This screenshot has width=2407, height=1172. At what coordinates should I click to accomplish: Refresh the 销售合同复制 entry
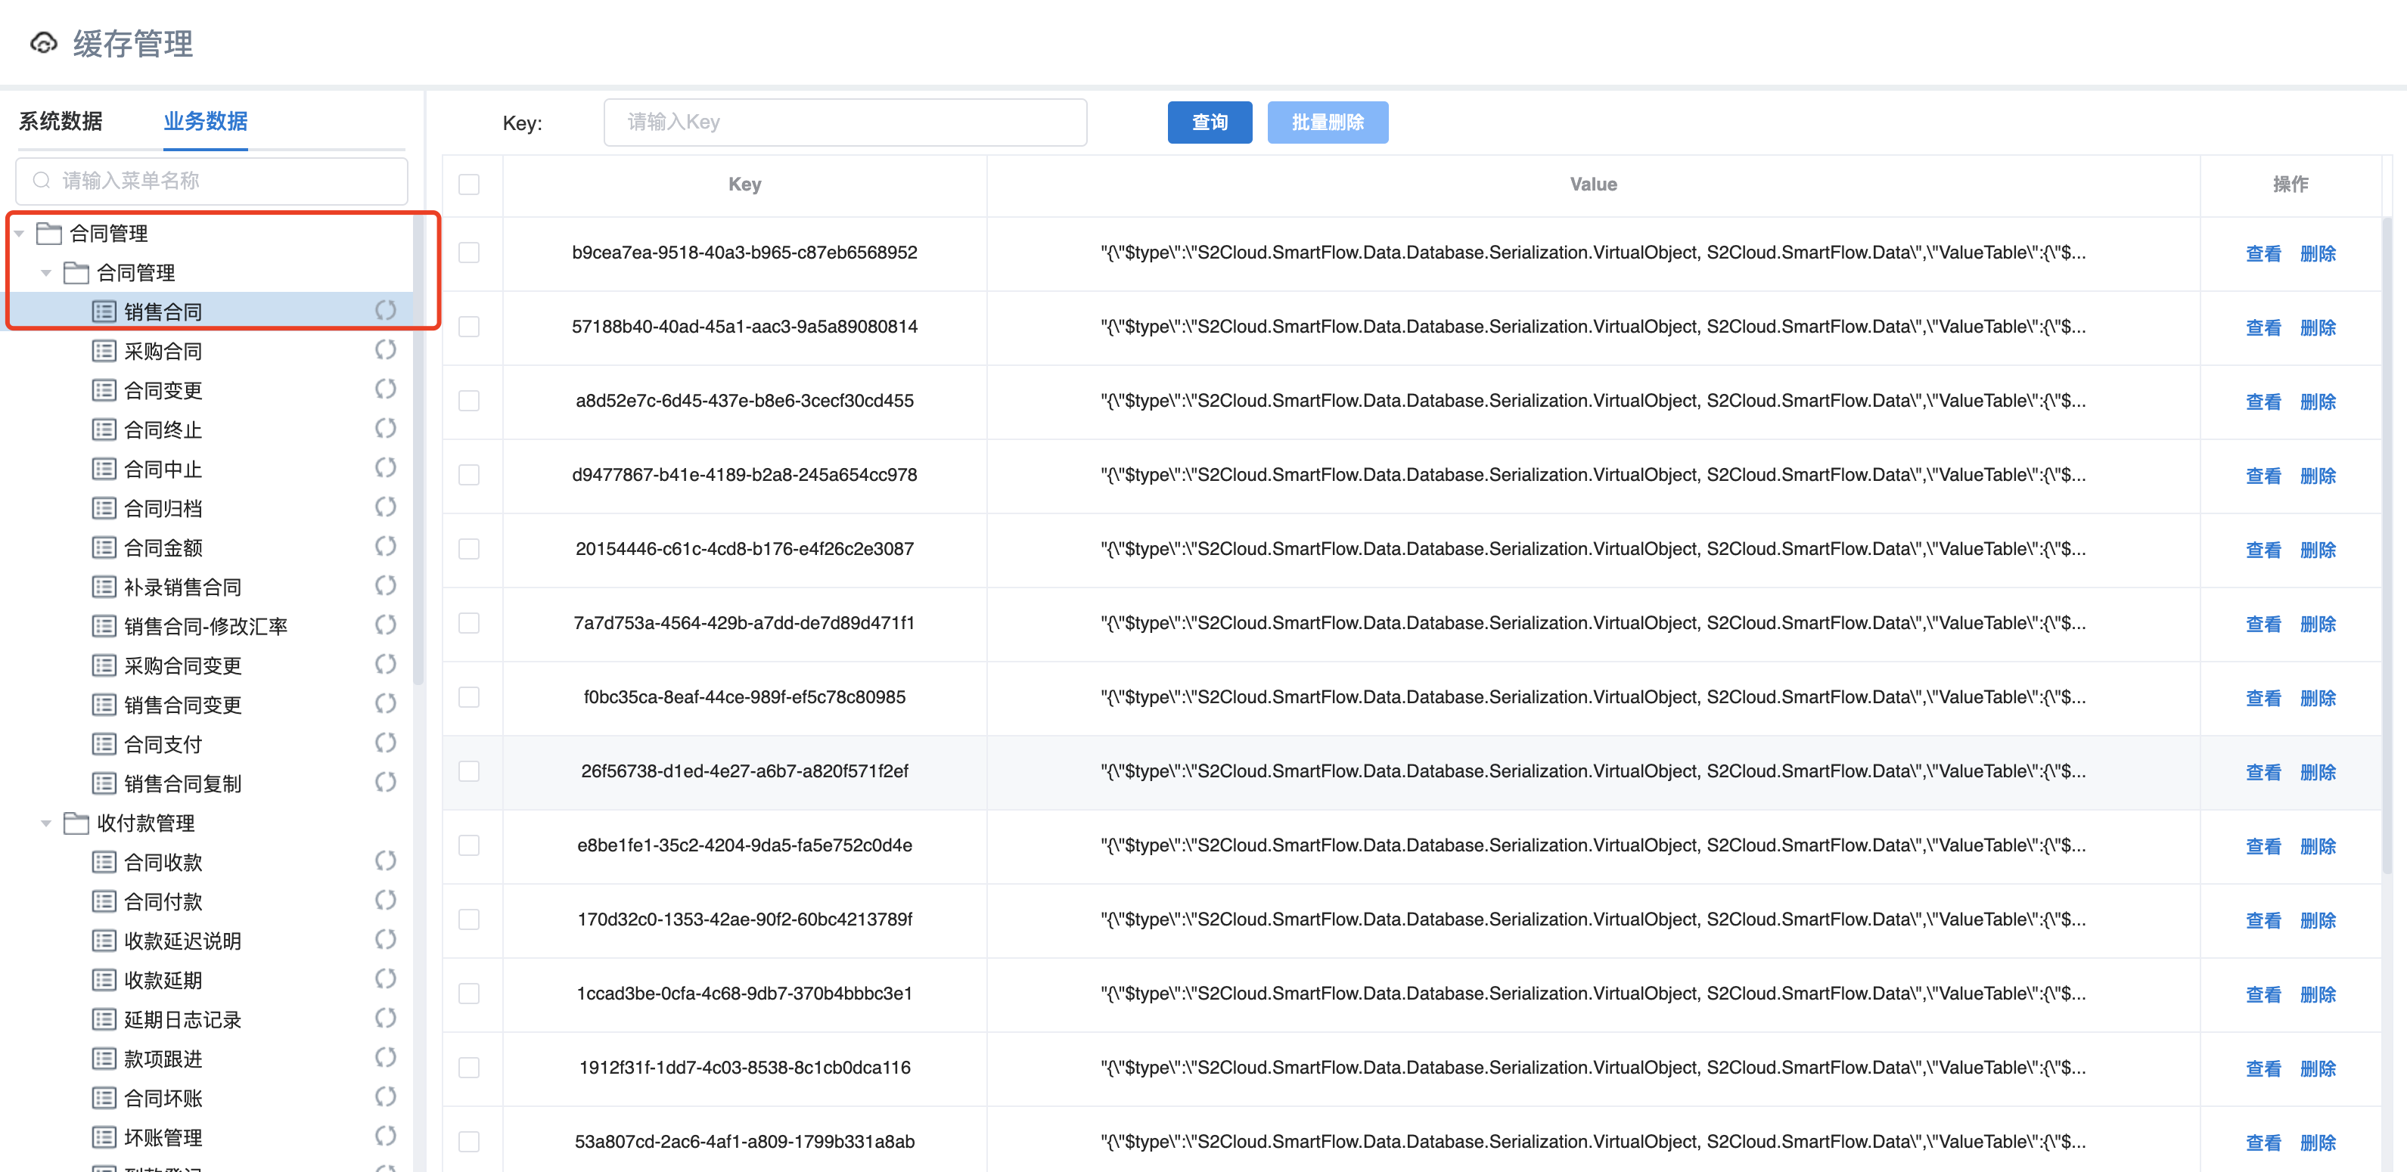[x=385, y=782]
